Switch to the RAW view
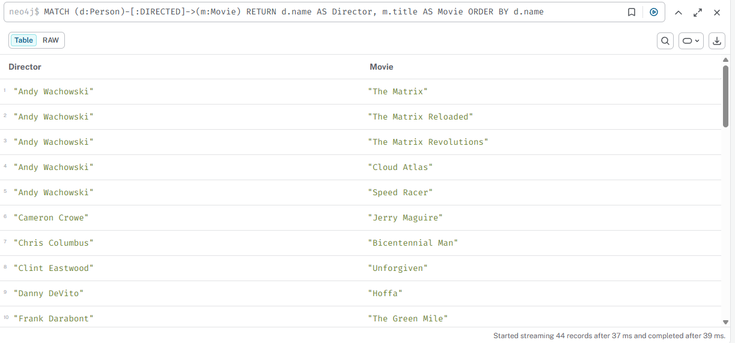The width and height of the screenshot is (735, 343). 51,40
